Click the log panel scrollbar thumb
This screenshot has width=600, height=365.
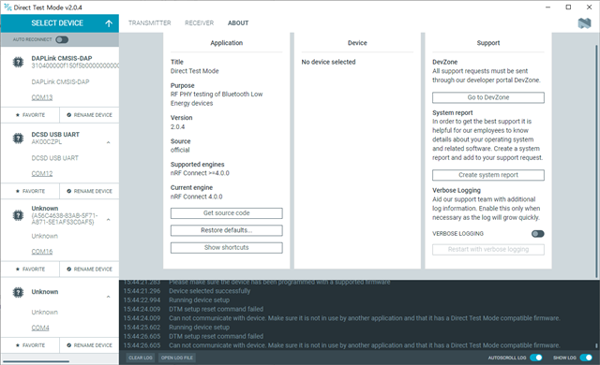click(x=596, y=345)
